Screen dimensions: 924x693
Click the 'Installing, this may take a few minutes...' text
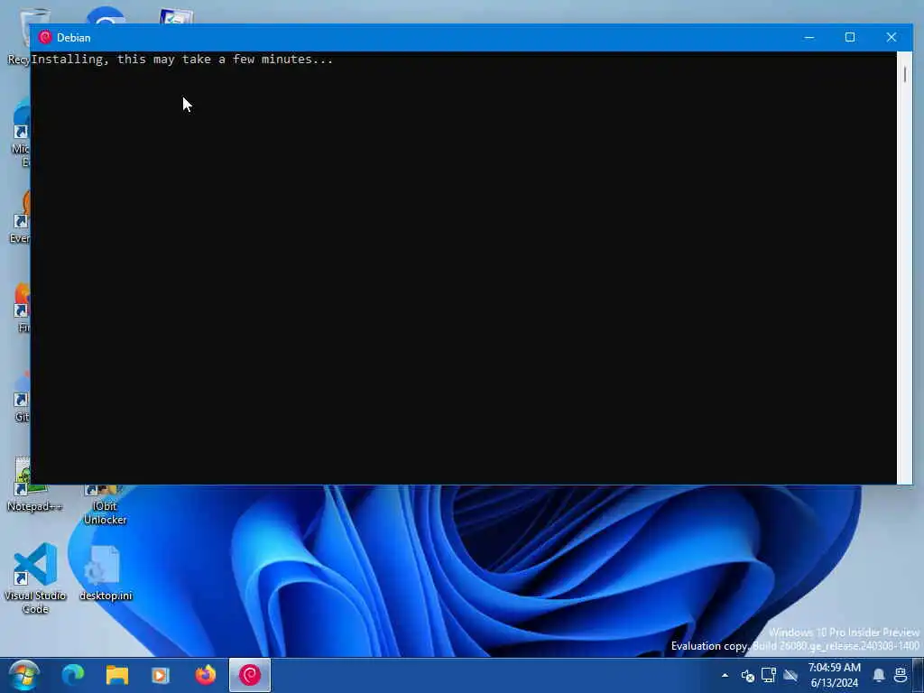pyautogui.click(x=182, y=59)
